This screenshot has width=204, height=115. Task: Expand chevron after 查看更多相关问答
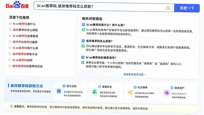(x=145, y=75)
